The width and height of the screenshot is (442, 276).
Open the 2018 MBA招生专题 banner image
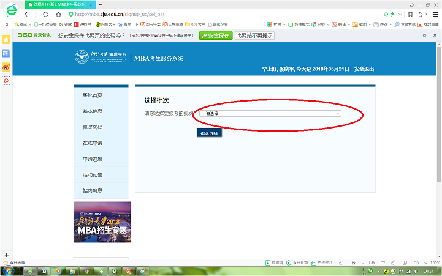pyautogui.click(x=102, y=222)
